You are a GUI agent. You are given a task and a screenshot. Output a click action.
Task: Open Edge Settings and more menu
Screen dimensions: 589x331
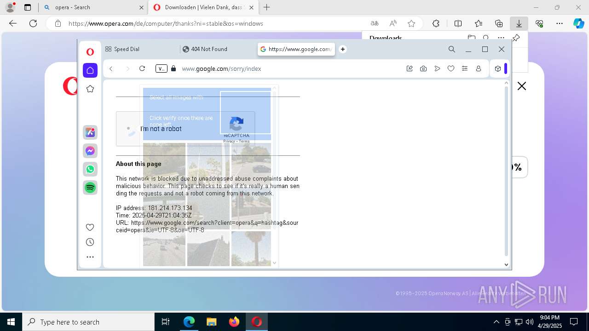click(x=560, y=23)
